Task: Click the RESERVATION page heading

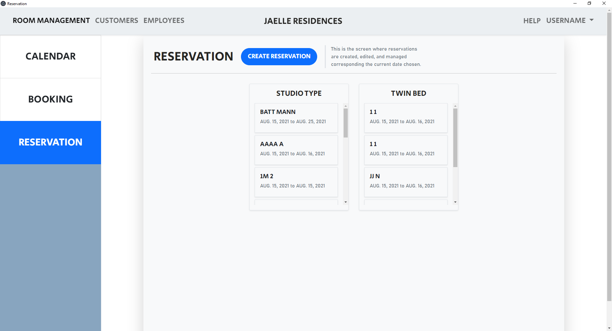Action: (193, 56)
